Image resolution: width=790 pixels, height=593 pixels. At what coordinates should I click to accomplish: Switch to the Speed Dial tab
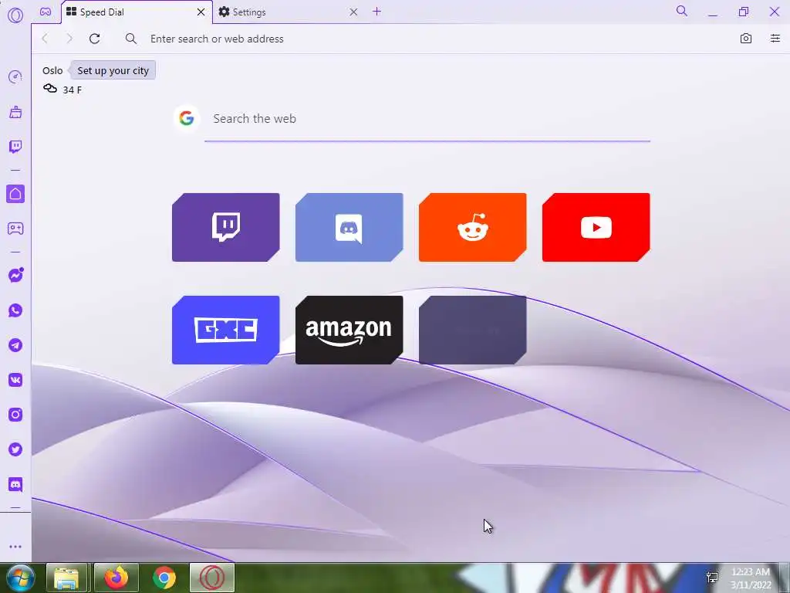click(137, 12)
